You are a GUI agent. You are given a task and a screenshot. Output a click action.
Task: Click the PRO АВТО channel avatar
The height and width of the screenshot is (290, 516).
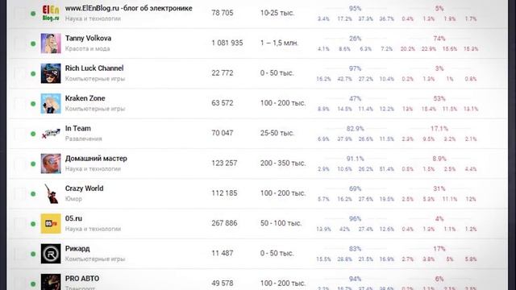[x=51, y=282]
